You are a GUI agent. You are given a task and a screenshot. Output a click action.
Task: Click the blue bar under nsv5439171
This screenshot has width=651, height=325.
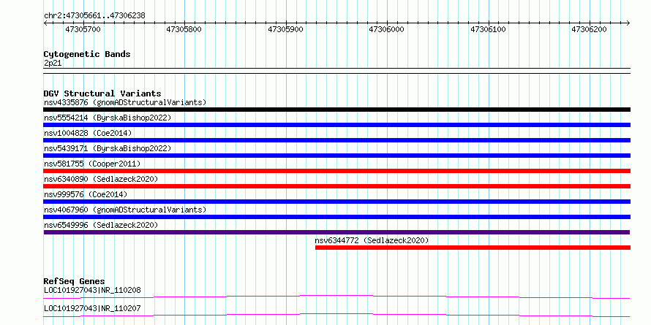click(336, 156)
